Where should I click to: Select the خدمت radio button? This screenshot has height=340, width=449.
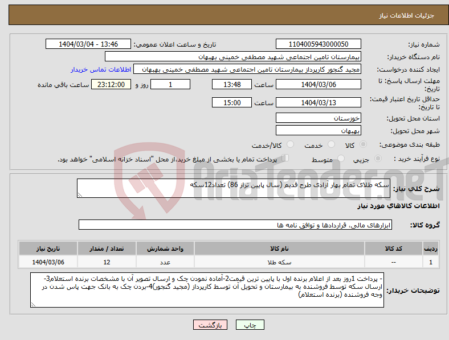click(x=331, y=144)
